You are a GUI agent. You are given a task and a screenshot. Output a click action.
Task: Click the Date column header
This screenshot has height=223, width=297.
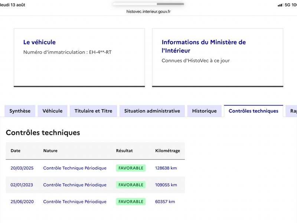coord(16,151)
